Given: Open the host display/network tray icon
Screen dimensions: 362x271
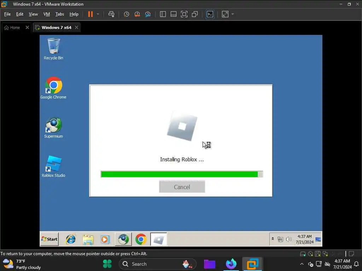Looking at the screenshot, I should 319,264.
